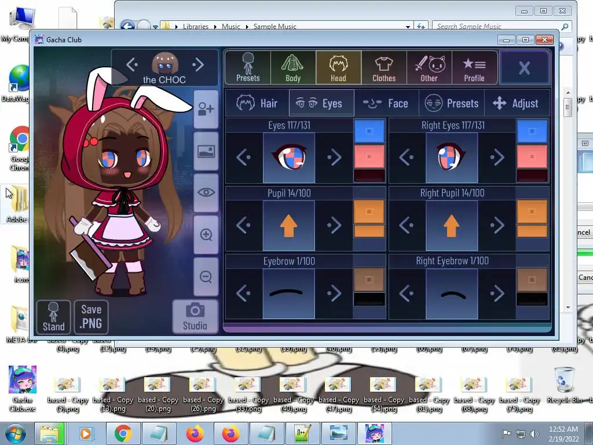Select the Head category tab
This screenshot has height=445, width=593.
coord(338,68)
